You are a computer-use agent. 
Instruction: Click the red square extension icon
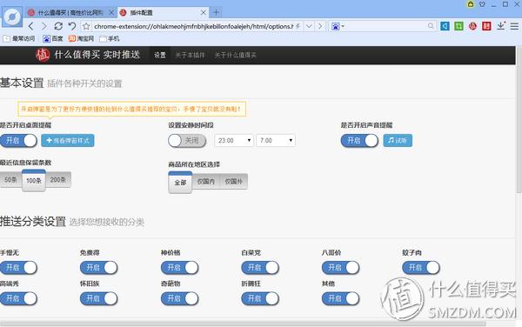pos(486,26)
